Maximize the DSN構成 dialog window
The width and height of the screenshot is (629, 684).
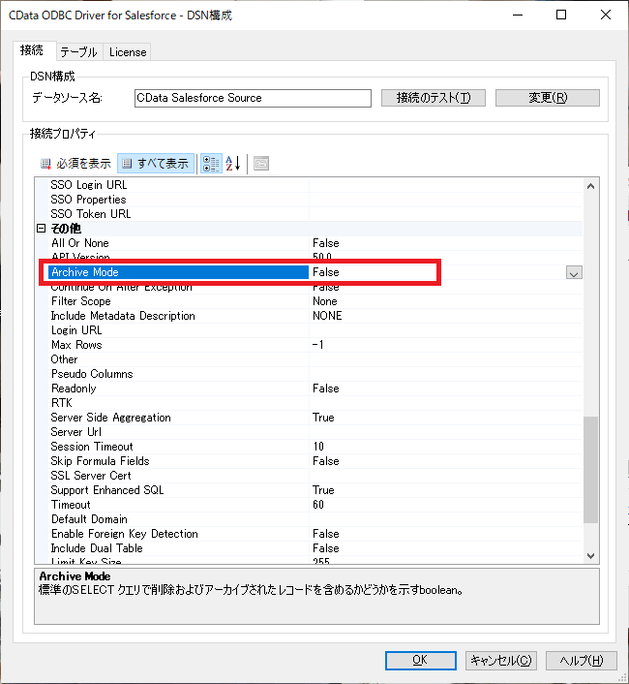pos(561,15)
